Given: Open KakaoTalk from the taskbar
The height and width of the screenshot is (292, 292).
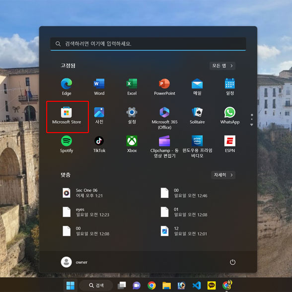Looking at the screenshot, I should tap(212, 285).
